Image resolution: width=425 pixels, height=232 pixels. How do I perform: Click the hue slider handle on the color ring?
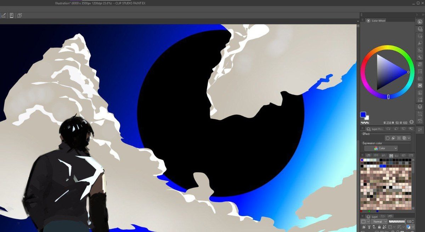[388, 97]
